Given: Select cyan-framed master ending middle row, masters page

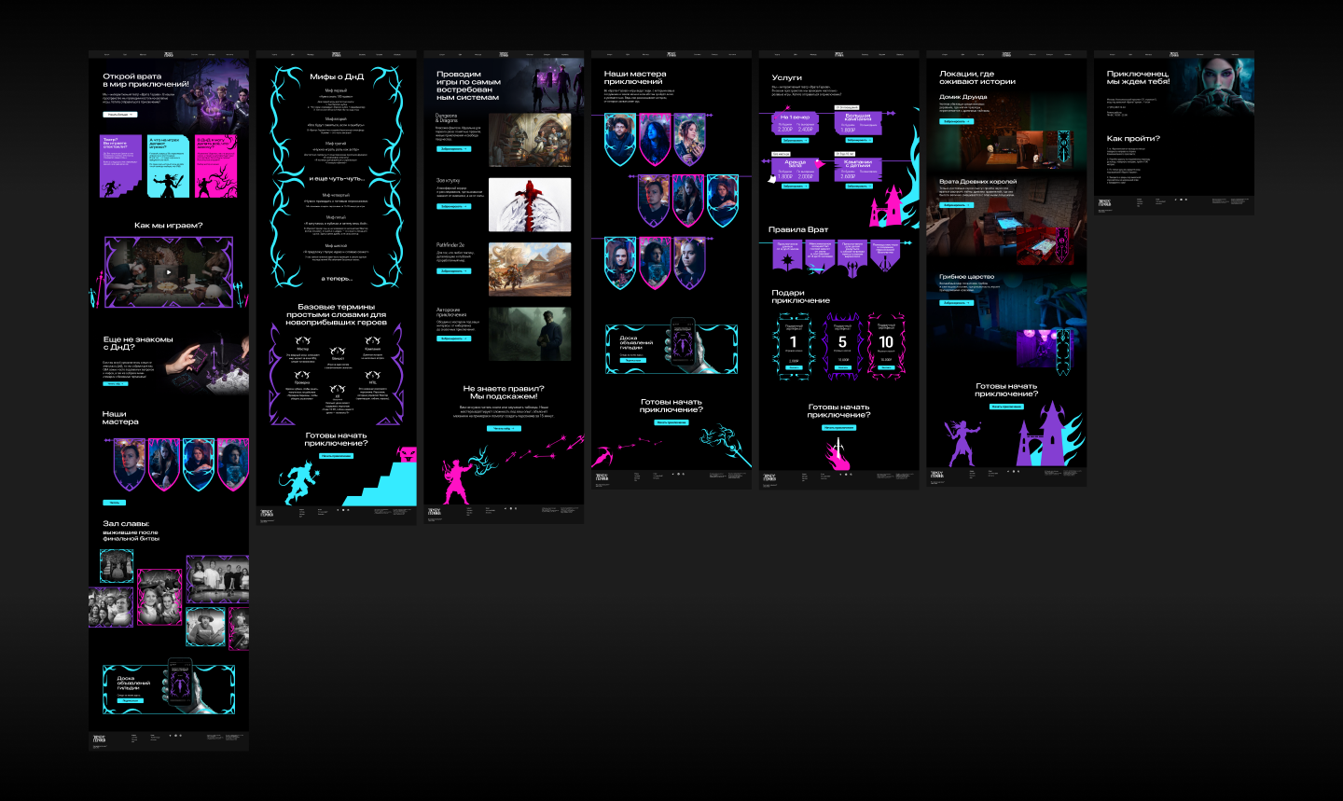Looking at the screenshot, I should click(x=723, y=200).
